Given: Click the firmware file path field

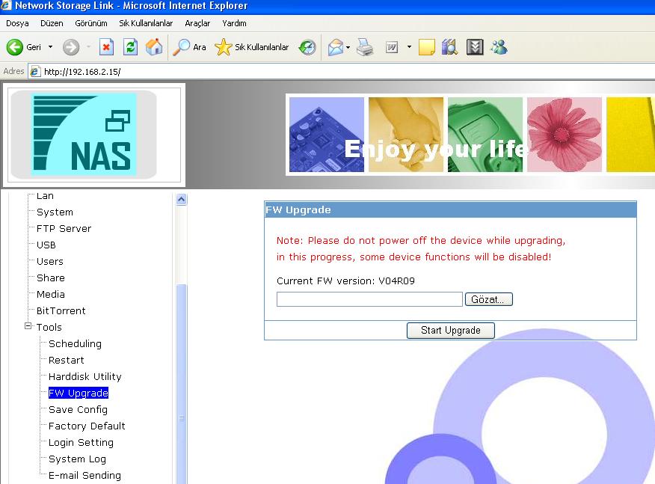Looking at the screenshot, I should (369, 299).
